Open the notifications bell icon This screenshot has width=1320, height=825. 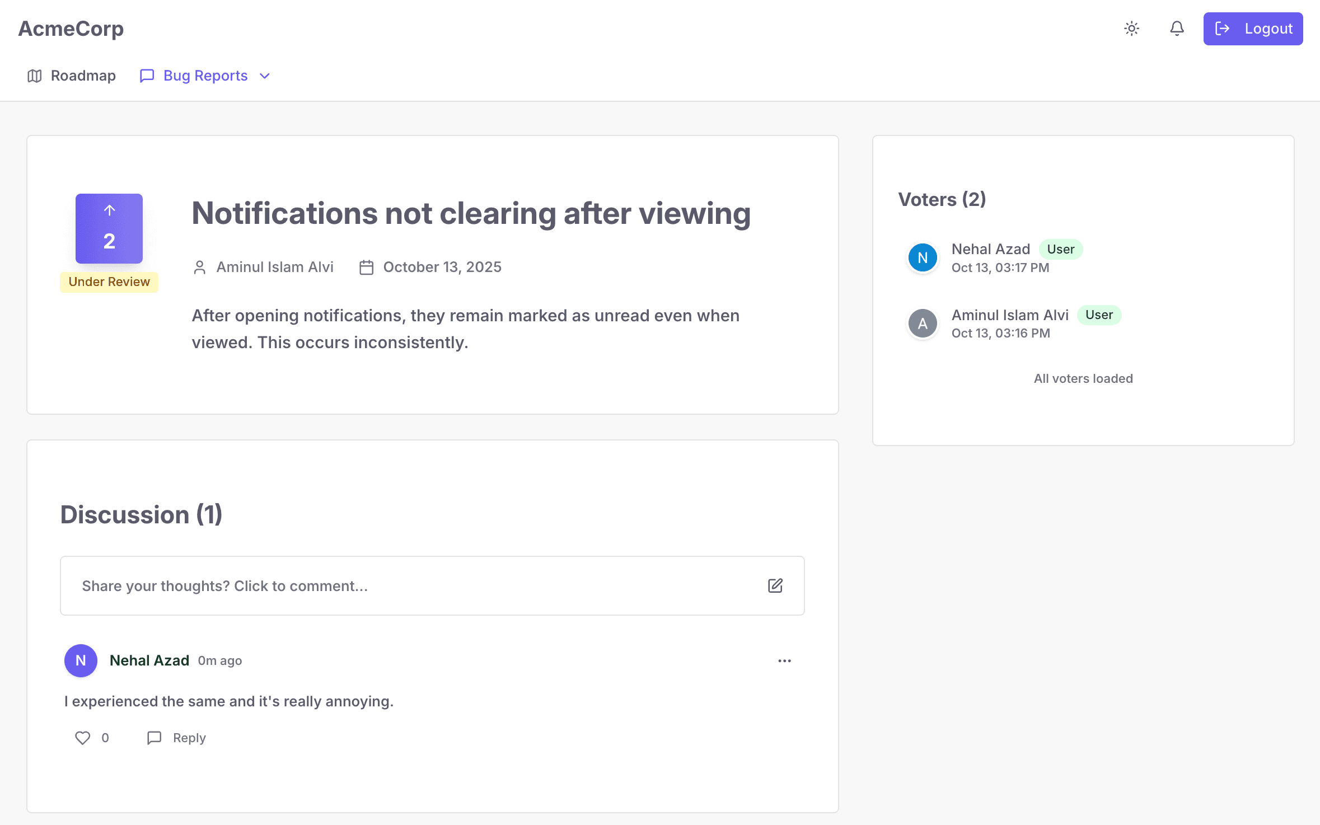pos(1177,29)
